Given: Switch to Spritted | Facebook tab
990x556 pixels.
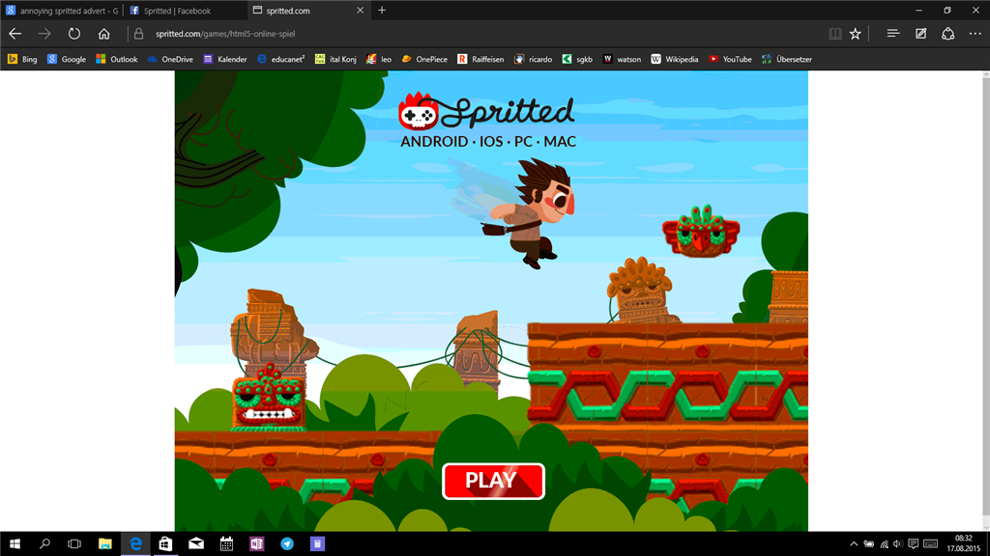Looking at the screenshot, I should (185, 11).
